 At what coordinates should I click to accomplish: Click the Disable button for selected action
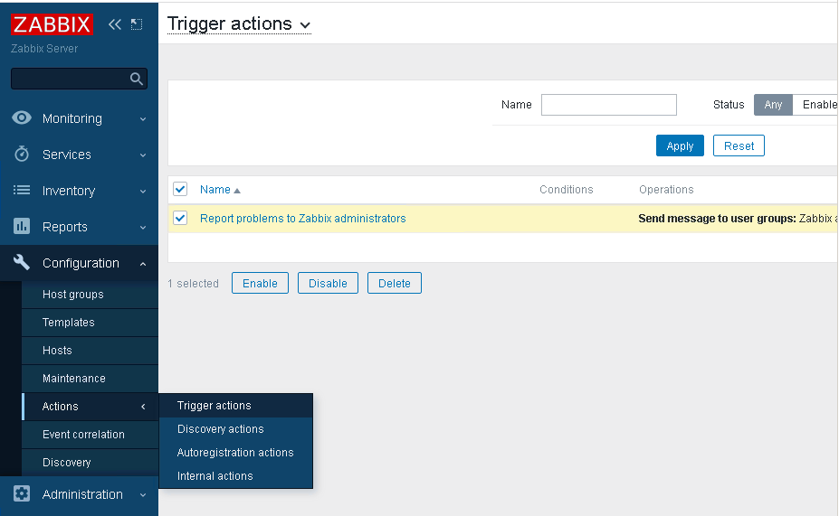(x=328, y=283)
